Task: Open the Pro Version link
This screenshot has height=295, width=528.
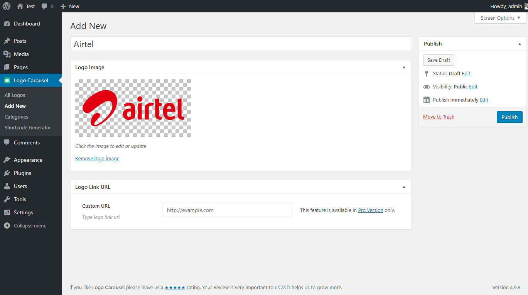Action: pos(371,210)
